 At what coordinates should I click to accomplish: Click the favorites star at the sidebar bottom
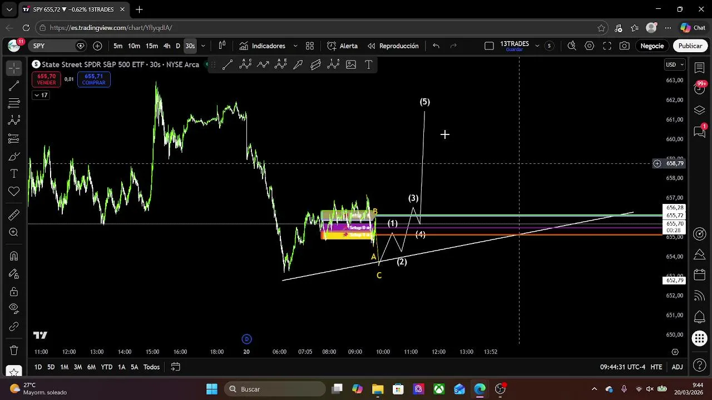[14, 371]
